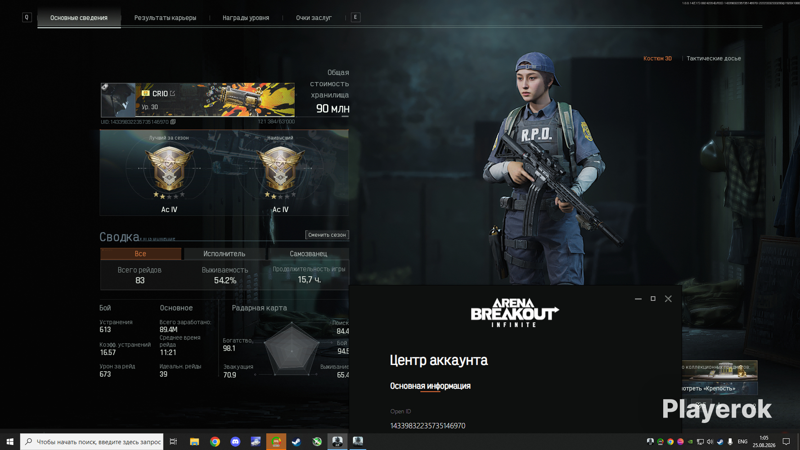Open the Основные сведения tab
The width and height of the screenshot is (800, 450).
click(79, 18)
